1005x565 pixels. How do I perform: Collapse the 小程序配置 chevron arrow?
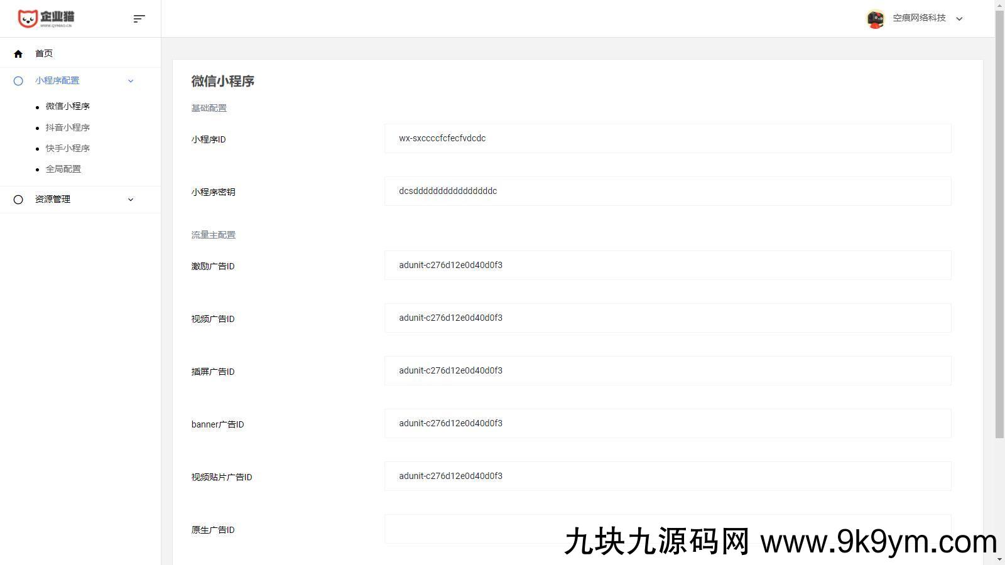pos(131,81)
